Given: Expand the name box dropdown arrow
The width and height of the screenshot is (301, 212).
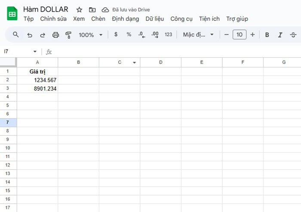Looking at the screenshot, I should [35, 52].
